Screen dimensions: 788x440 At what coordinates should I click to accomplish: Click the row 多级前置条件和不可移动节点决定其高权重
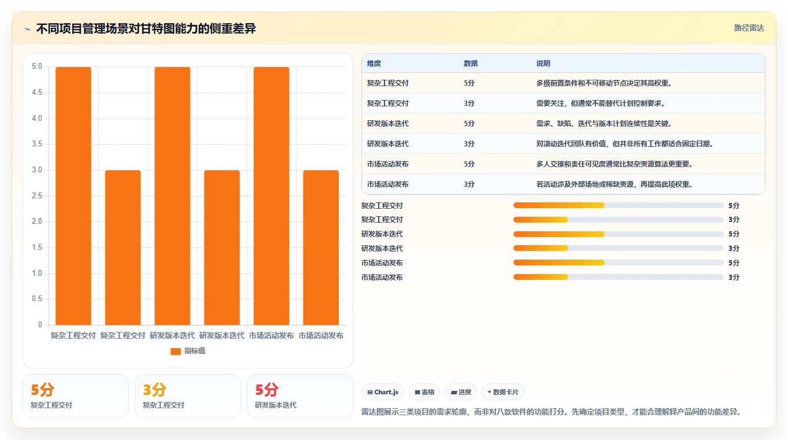[x=563, y=83]
